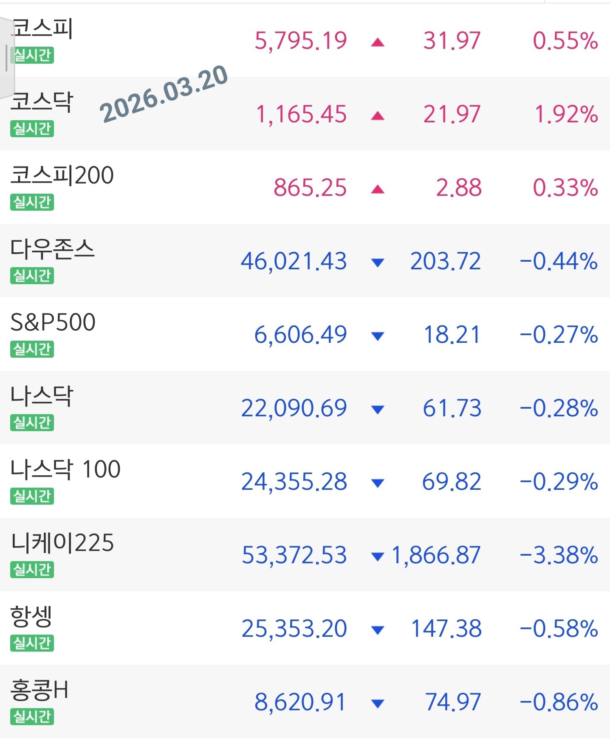Click the blue down arrow for 니케이225
The height and width of the screenshot is (751, 610).
[377, 556]
